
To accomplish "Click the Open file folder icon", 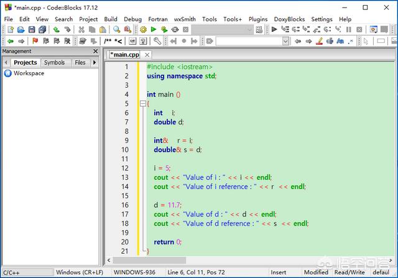I will tap(21, 29).
